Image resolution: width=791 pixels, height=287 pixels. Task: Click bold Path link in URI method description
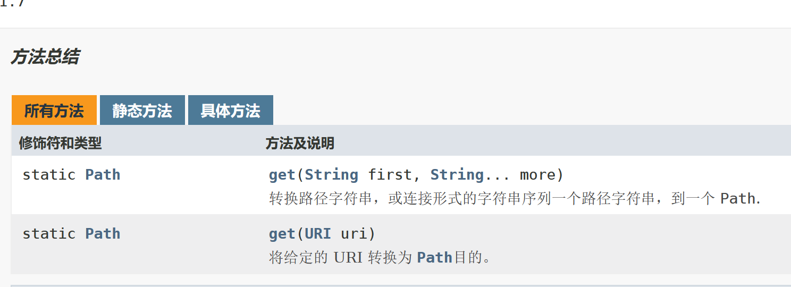[x=434, y=258]
